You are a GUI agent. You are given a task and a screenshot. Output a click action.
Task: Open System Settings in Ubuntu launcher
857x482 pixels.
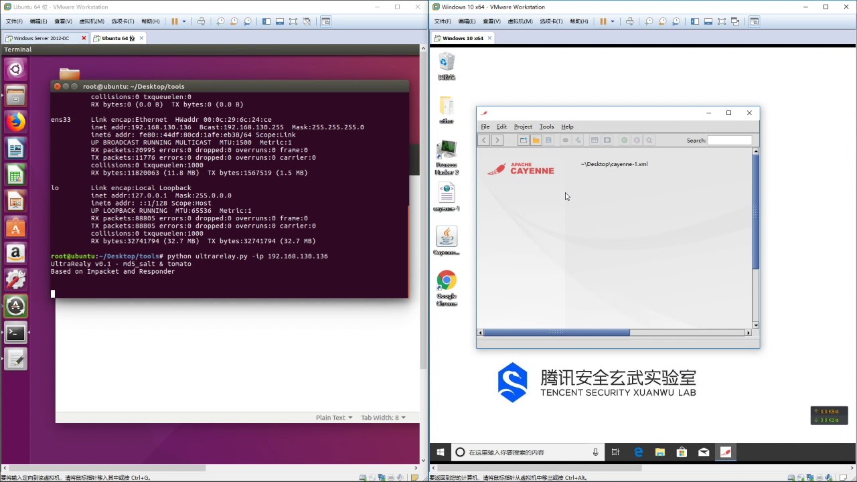point(16,280)
